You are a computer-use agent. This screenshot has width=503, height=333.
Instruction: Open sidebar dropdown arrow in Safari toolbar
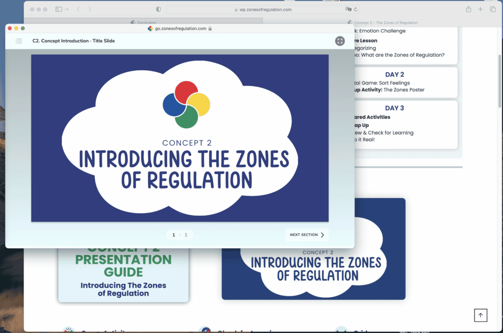pyautogui.click(x=67, y=9)
